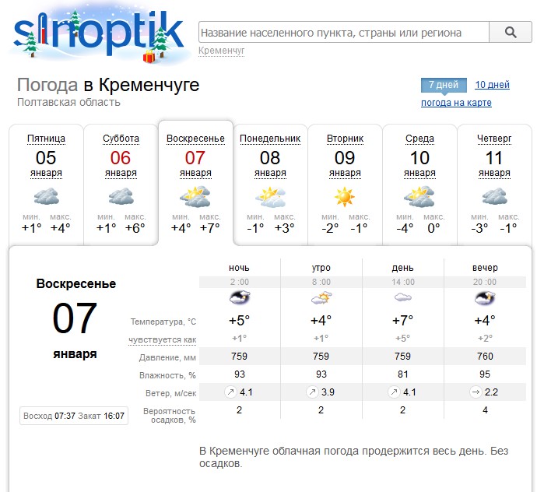Click Wednesday's weather icon
Image resolution: width=537 pixels, height=492 pixels.
(x=419, y=195)
